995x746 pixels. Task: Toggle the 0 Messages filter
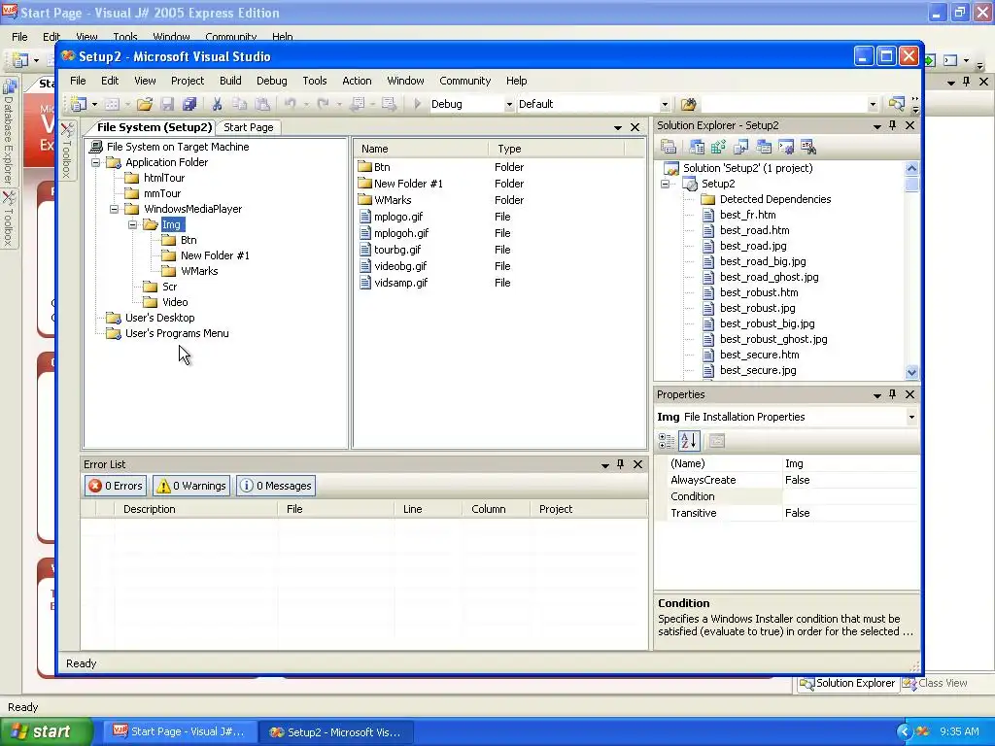pos(276,486)
